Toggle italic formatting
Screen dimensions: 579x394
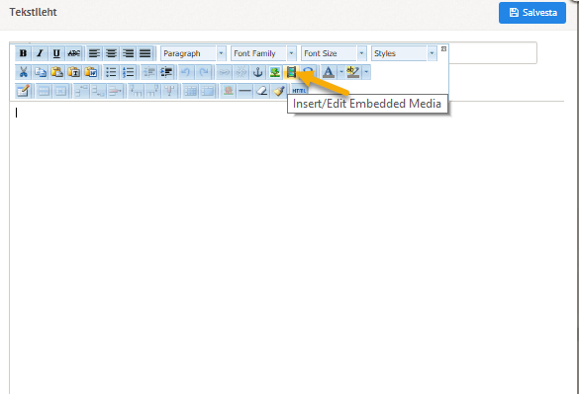pos(40,53)
